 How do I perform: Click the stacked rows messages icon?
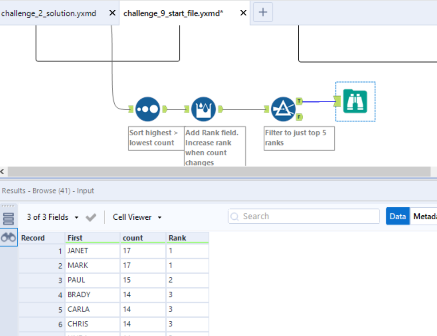(x=8, y=218)
